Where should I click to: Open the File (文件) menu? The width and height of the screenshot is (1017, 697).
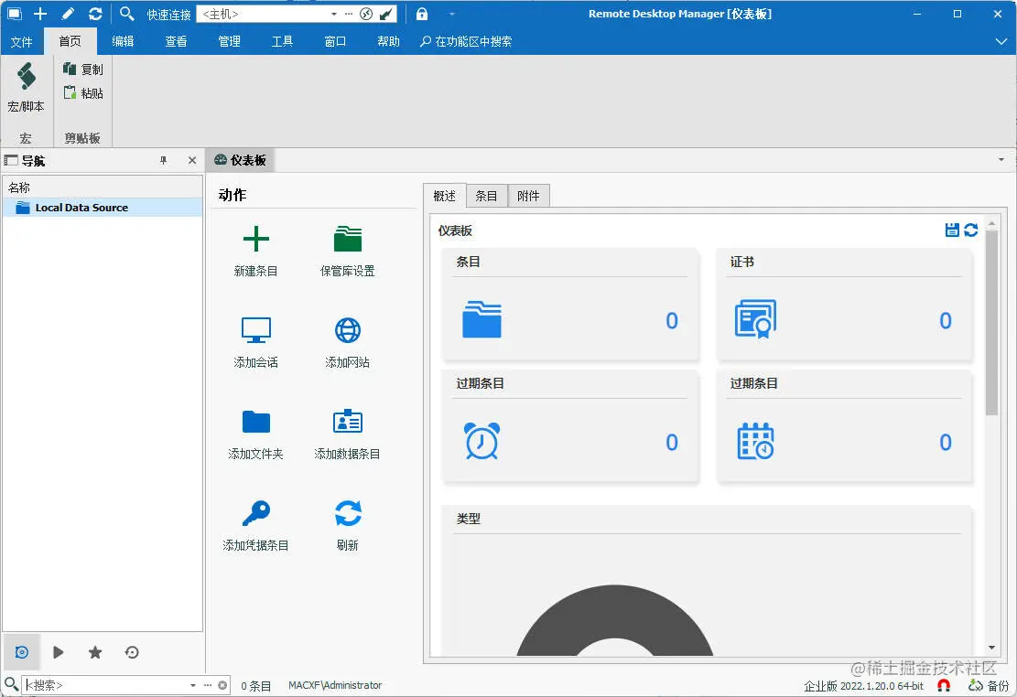pos(21,41)
